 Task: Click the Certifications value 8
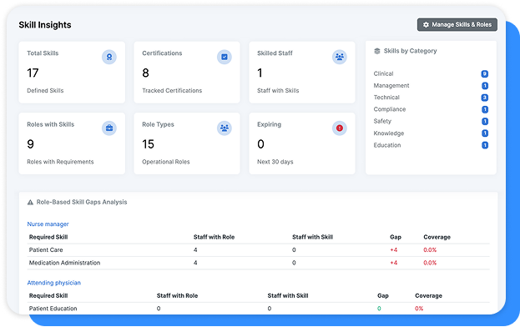pyautogui.click(x=145, y=73)
